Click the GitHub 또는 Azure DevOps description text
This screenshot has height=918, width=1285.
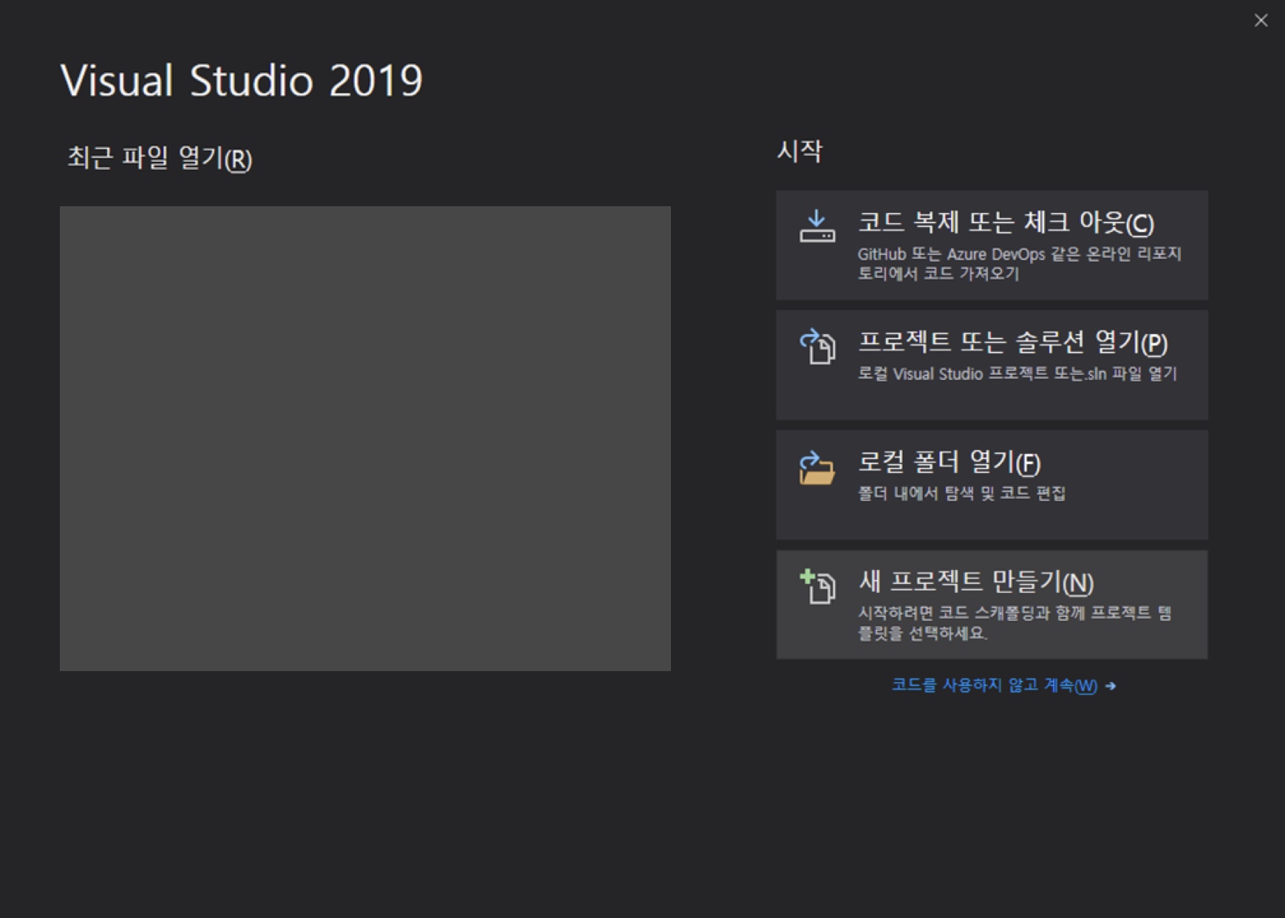tap(1020, 264)
